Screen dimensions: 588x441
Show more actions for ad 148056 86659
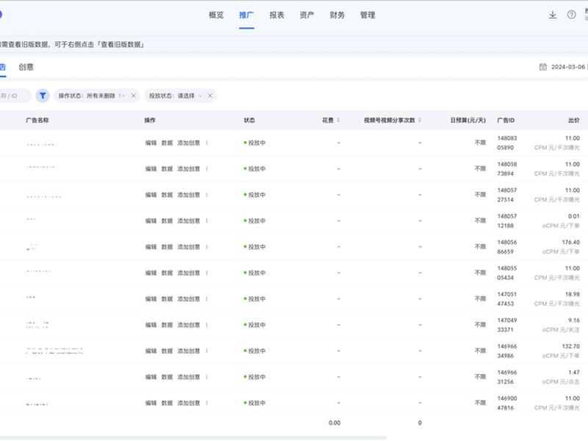[x=207, y=247]
